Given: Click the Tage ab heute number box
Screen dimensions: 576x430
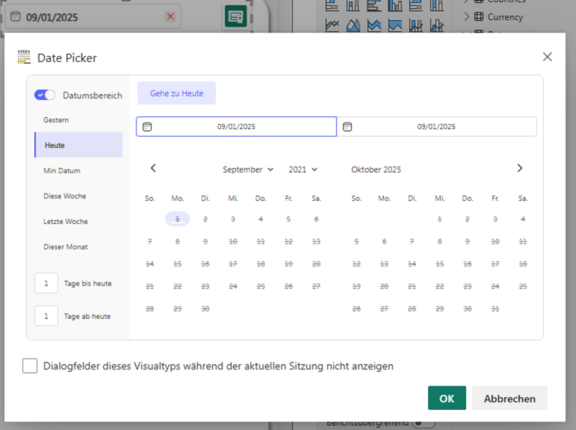Looking at the screenshot, I should coord(47,316).
